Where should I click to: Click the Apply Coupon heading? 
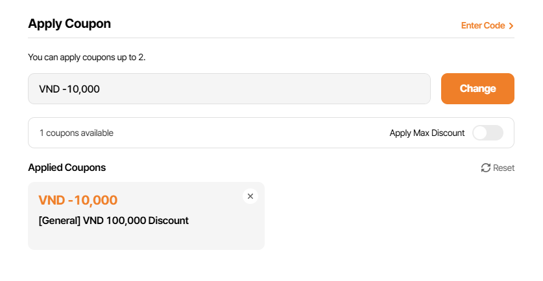[69, 24]
